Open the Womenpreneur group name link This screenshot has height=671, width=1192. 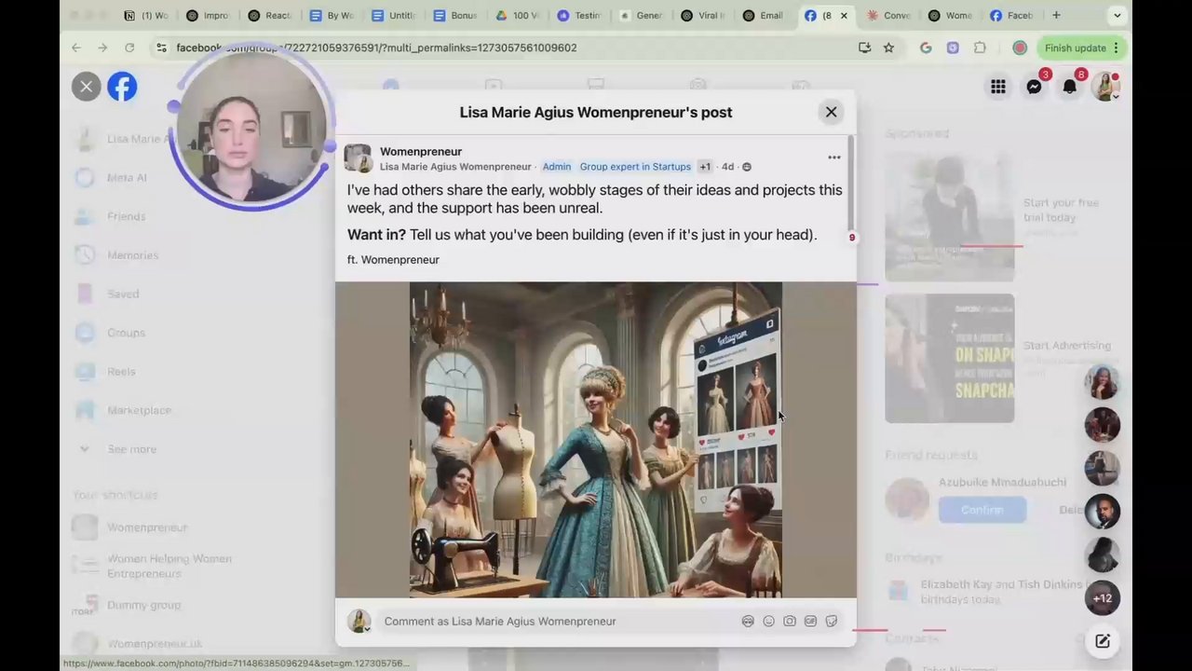420,151
